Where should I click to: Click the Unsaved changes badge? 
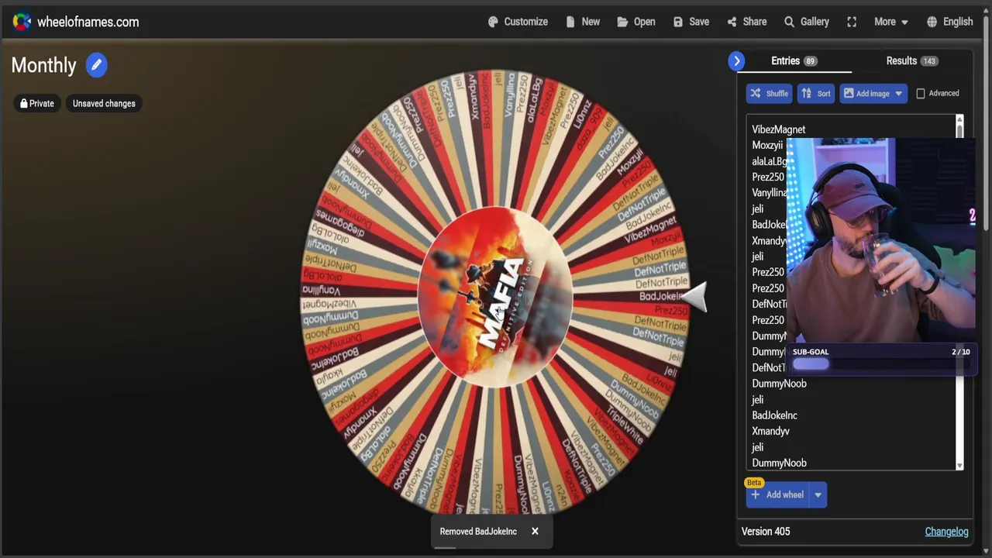click(x=104, y=103)
